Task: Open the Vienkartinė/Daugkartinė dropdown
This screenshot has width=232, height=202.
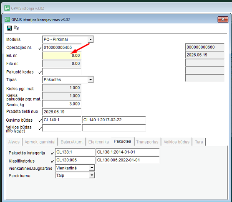Action: click(92, 168)
